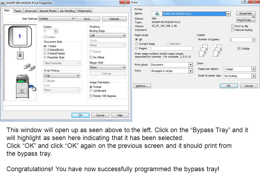The width and height of the screenshot is (260, 195).
Task: Click the collated output stacks icon
Action: (30, 67)
